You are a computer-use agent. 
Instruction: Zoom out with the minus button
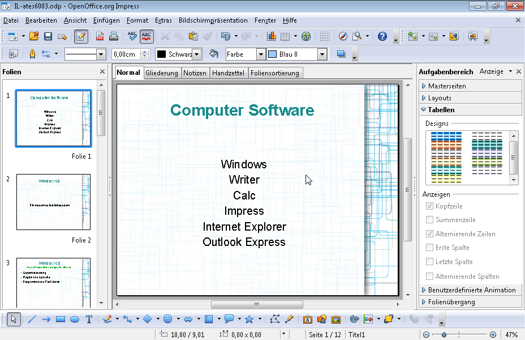pos(426,335)
